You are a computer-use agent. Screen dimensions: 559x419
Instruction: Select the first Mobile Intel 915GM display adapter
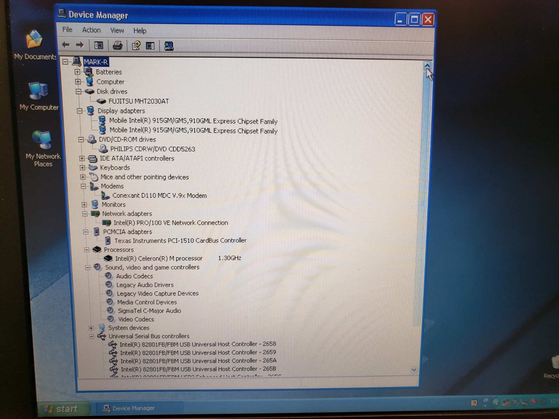[x=193, y=121]
